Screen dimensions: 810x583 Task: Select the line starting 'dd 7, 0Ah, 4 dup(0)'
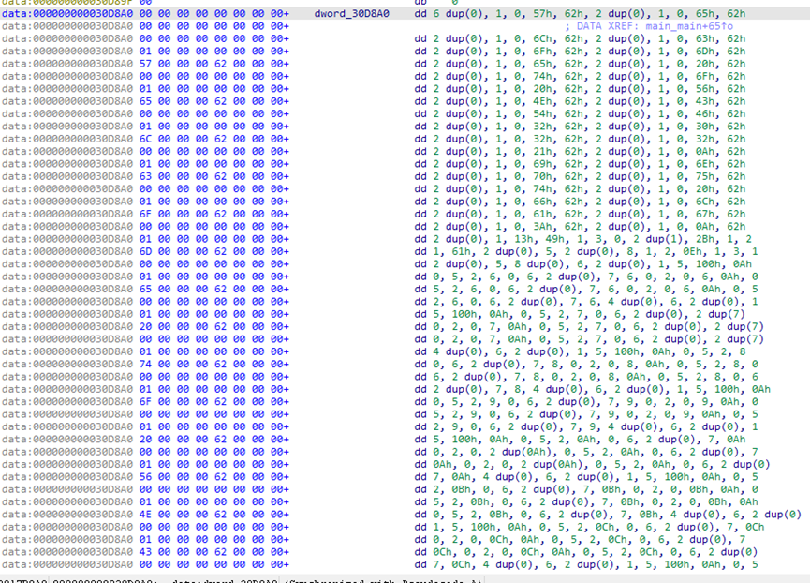[586, 477]
